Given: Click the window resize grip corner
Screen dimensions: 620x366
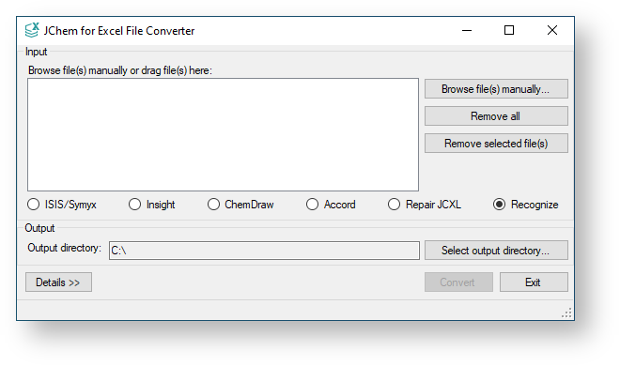Looking at the screenshot, I should [x=566, y=313].
